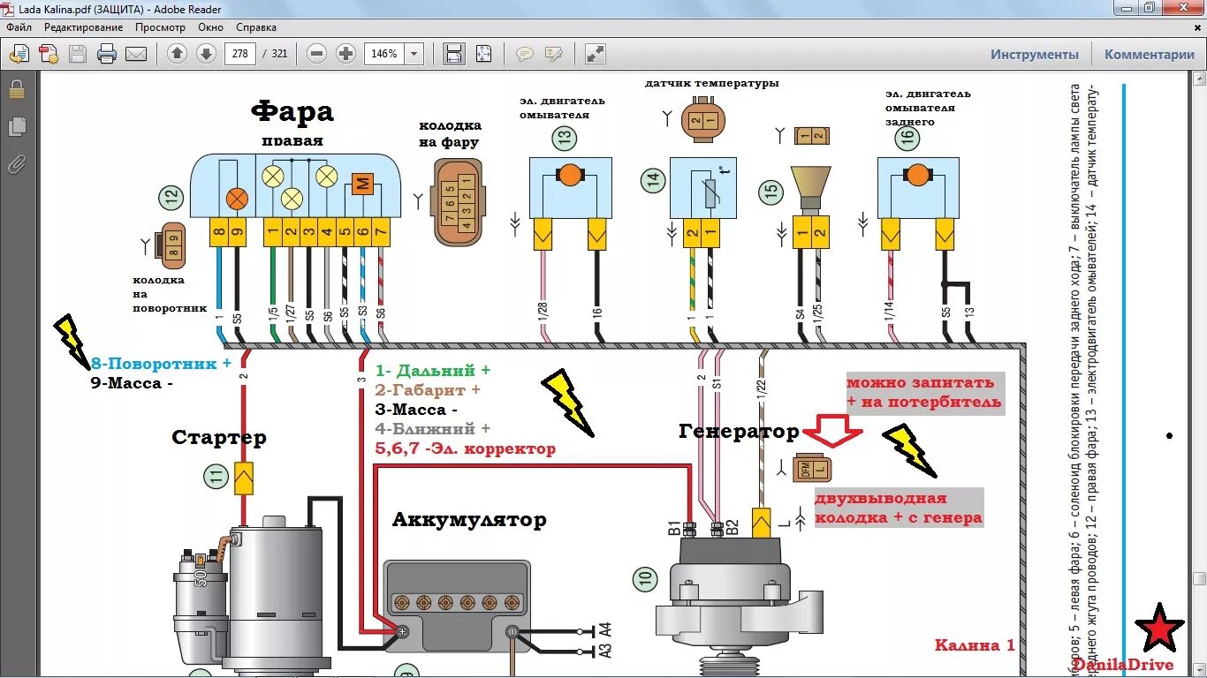Open the Окно menu
The height and width of the screenshot is (678, 1207).
(211, 27)
